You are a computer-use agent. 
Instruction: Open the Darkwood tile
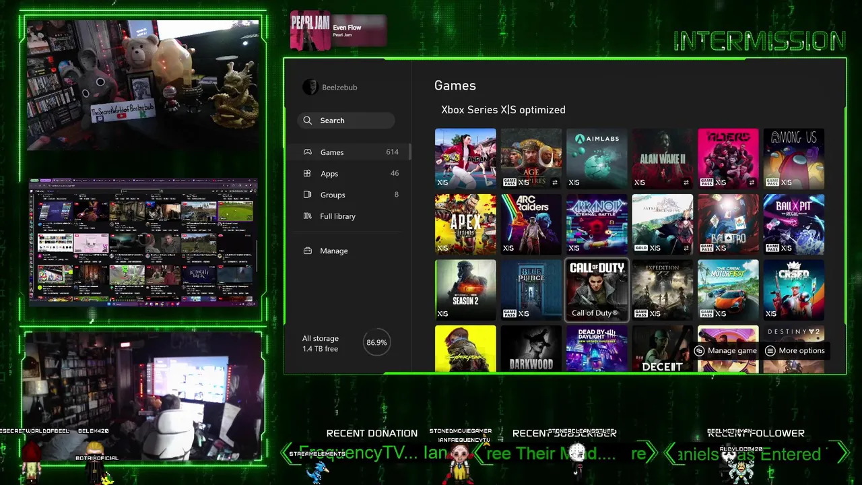pyautogui.click(x=531, y=348)
